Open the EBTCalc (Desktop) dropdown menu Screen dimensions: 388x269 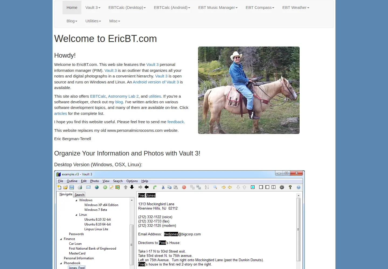pyautogui.click(x=127, y=8)
